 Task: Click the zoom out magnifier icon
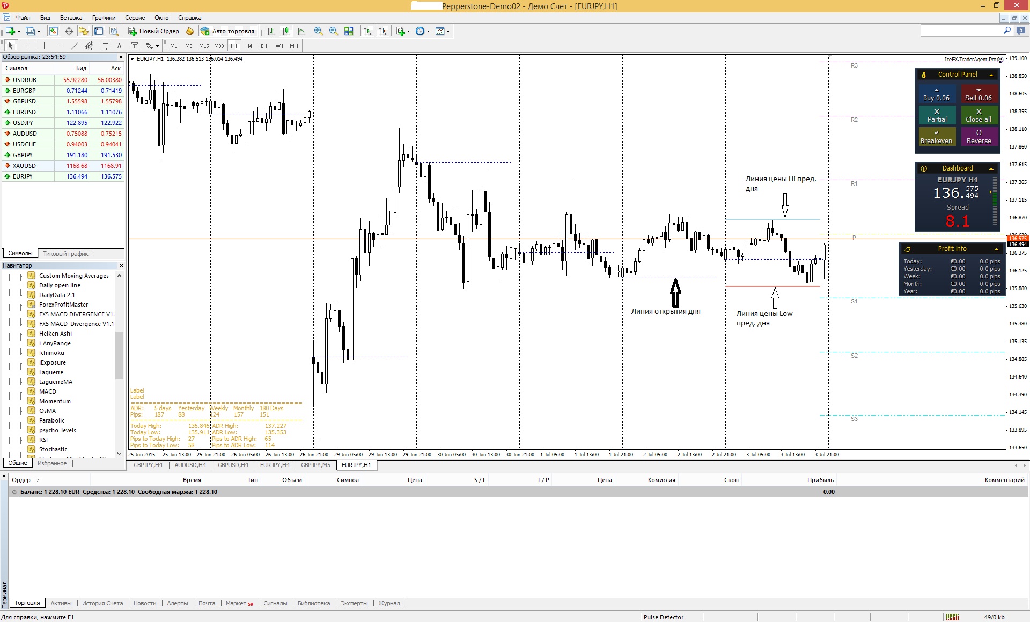334,31
